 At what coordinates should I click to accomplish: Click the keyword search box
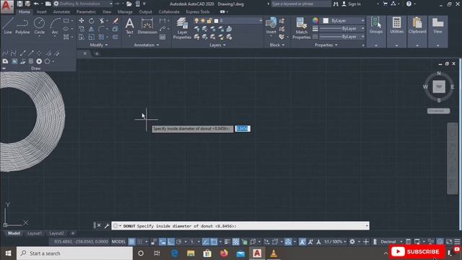(300, 4)
